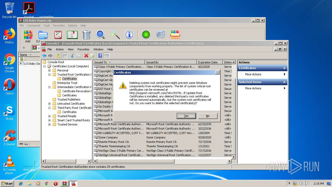Viewport: 332px width, 187px height.
Task: Click WinRAR Info icon
Action: 129,35
